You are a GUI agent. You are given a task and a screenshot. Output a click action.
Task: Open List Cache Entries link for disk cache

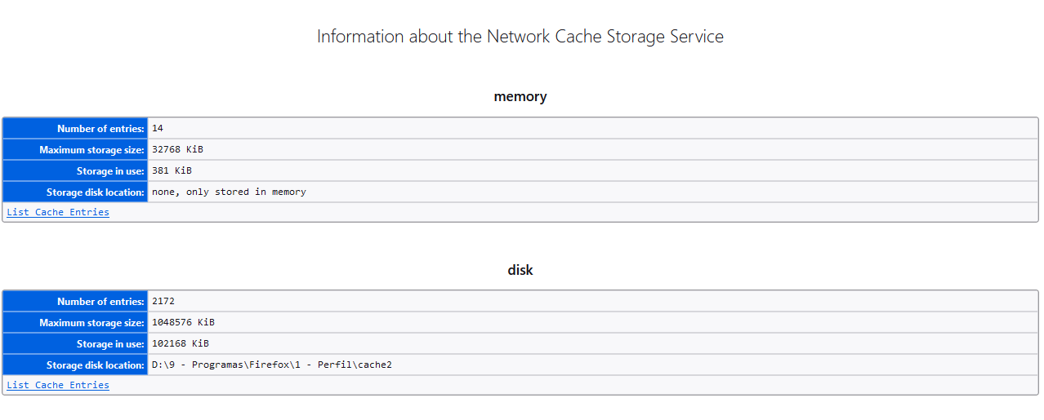coord(58,385)
